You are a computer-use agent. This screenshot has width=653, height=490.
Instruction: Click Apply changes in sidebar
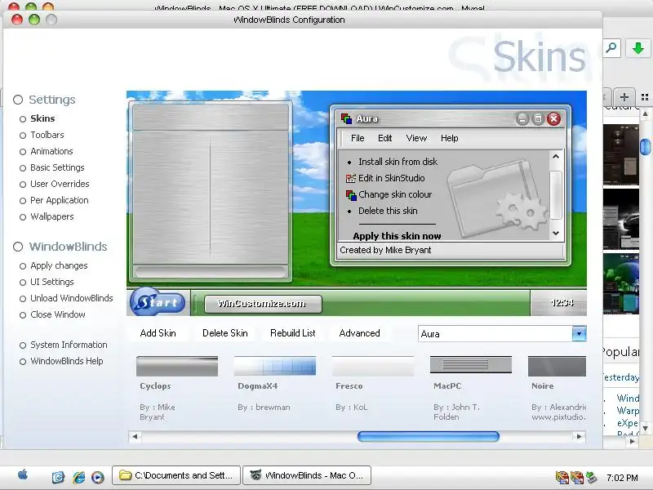click(59, 266)
